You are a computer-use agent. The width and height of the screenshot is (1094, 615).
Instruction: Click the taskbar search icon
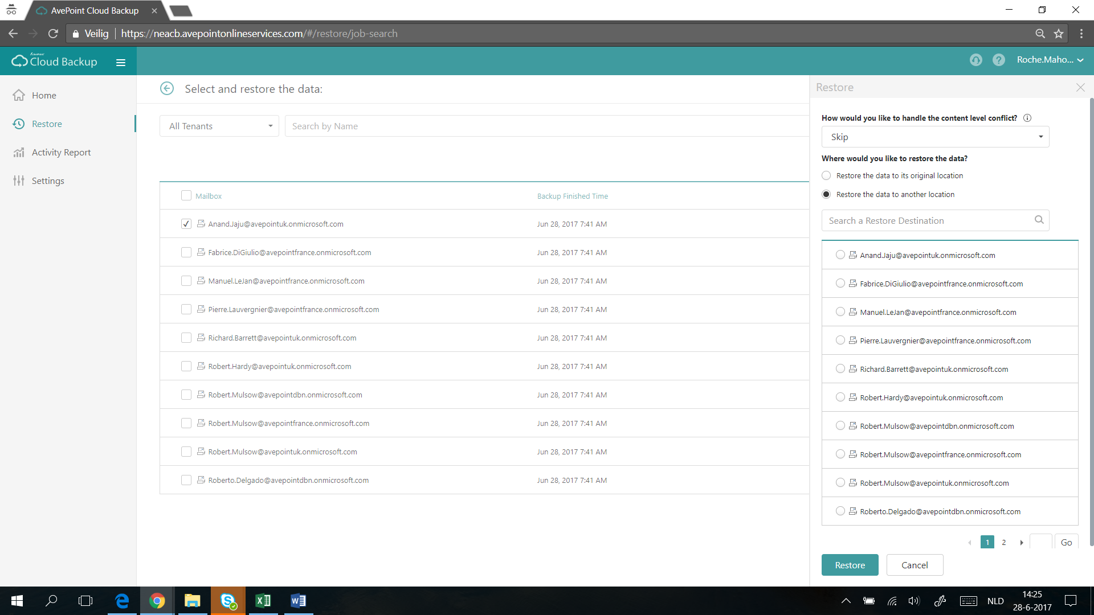(51, 601)
